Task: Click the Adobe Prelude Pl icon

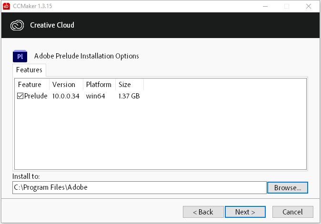Action: point(20,56)
